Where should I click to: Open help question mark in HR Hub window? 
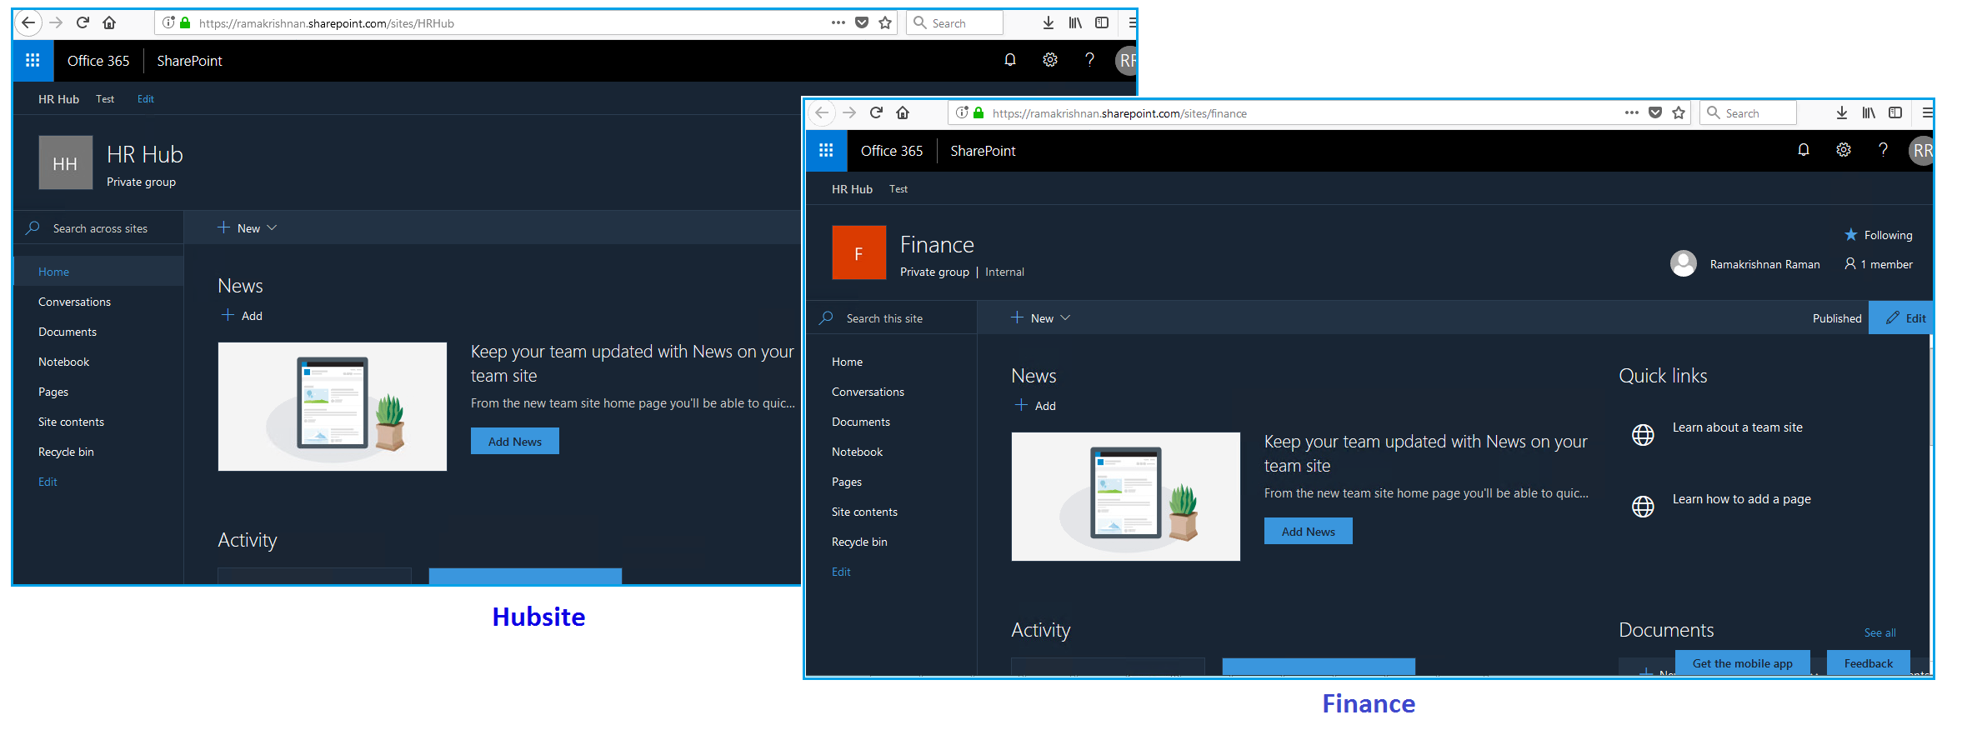coord(1089,60)
